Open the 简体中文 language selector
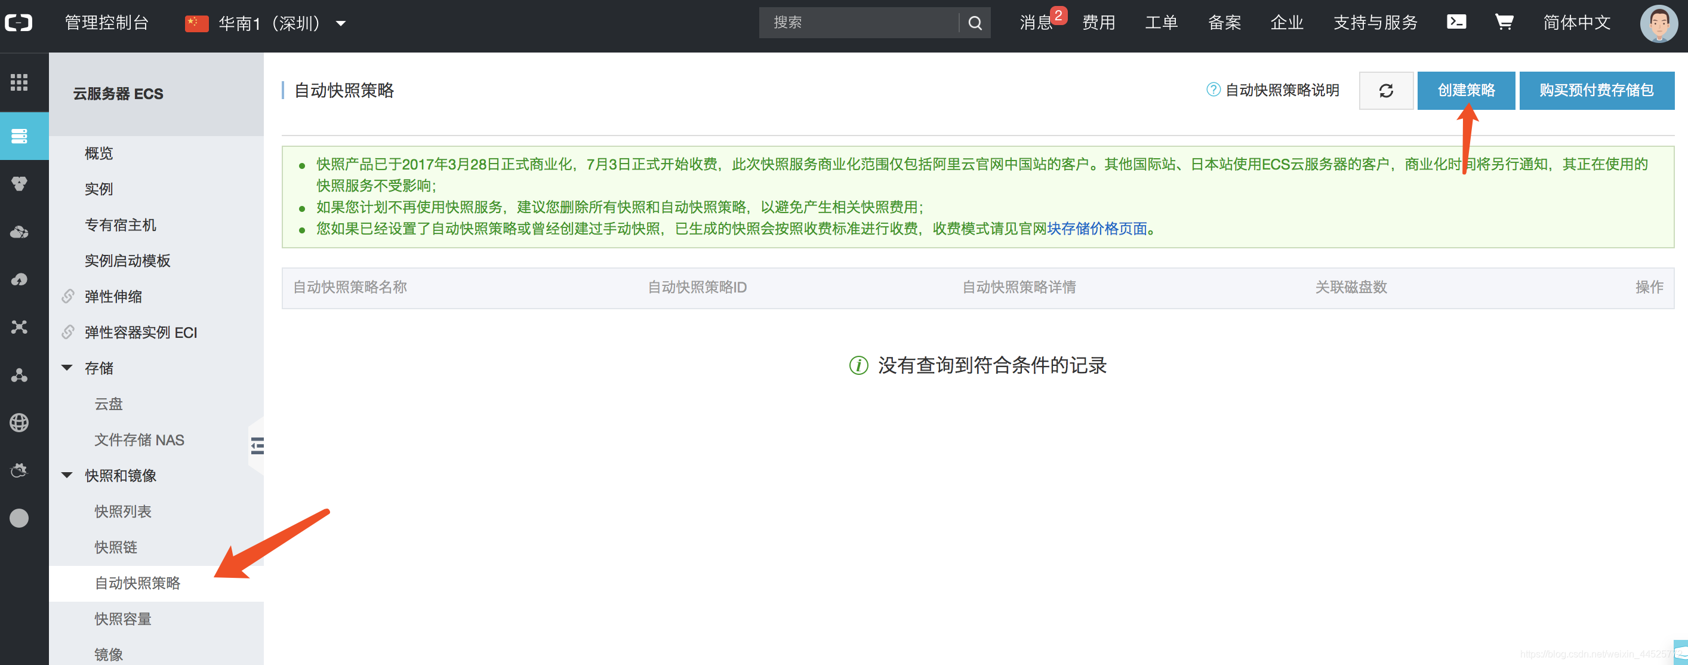Image resolution: width=1688 pixels, height=665 pixels. pyautogui.click(x=1576, y=23)
